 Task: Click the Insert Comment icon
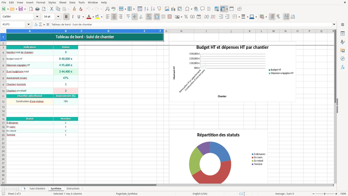click(x=203, y=9)
